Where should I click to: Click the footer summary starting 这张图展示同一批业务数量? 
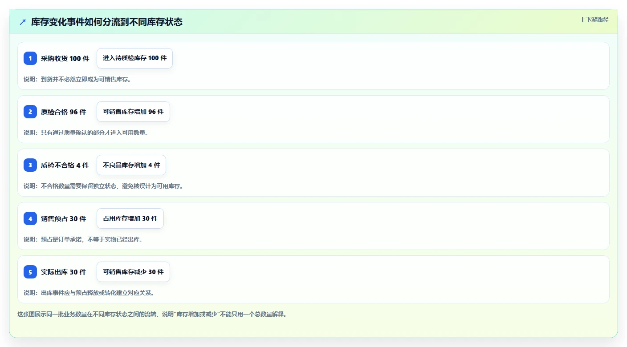pyautogui.click(x=152, y=314)
